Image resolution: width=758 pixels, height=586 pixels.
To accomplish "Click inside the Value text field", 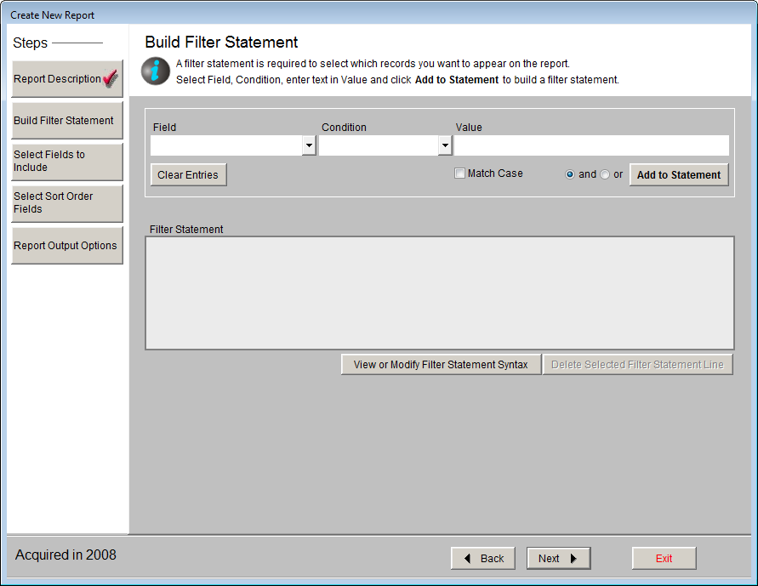I will pyautogui.click(x=591, y=145).
